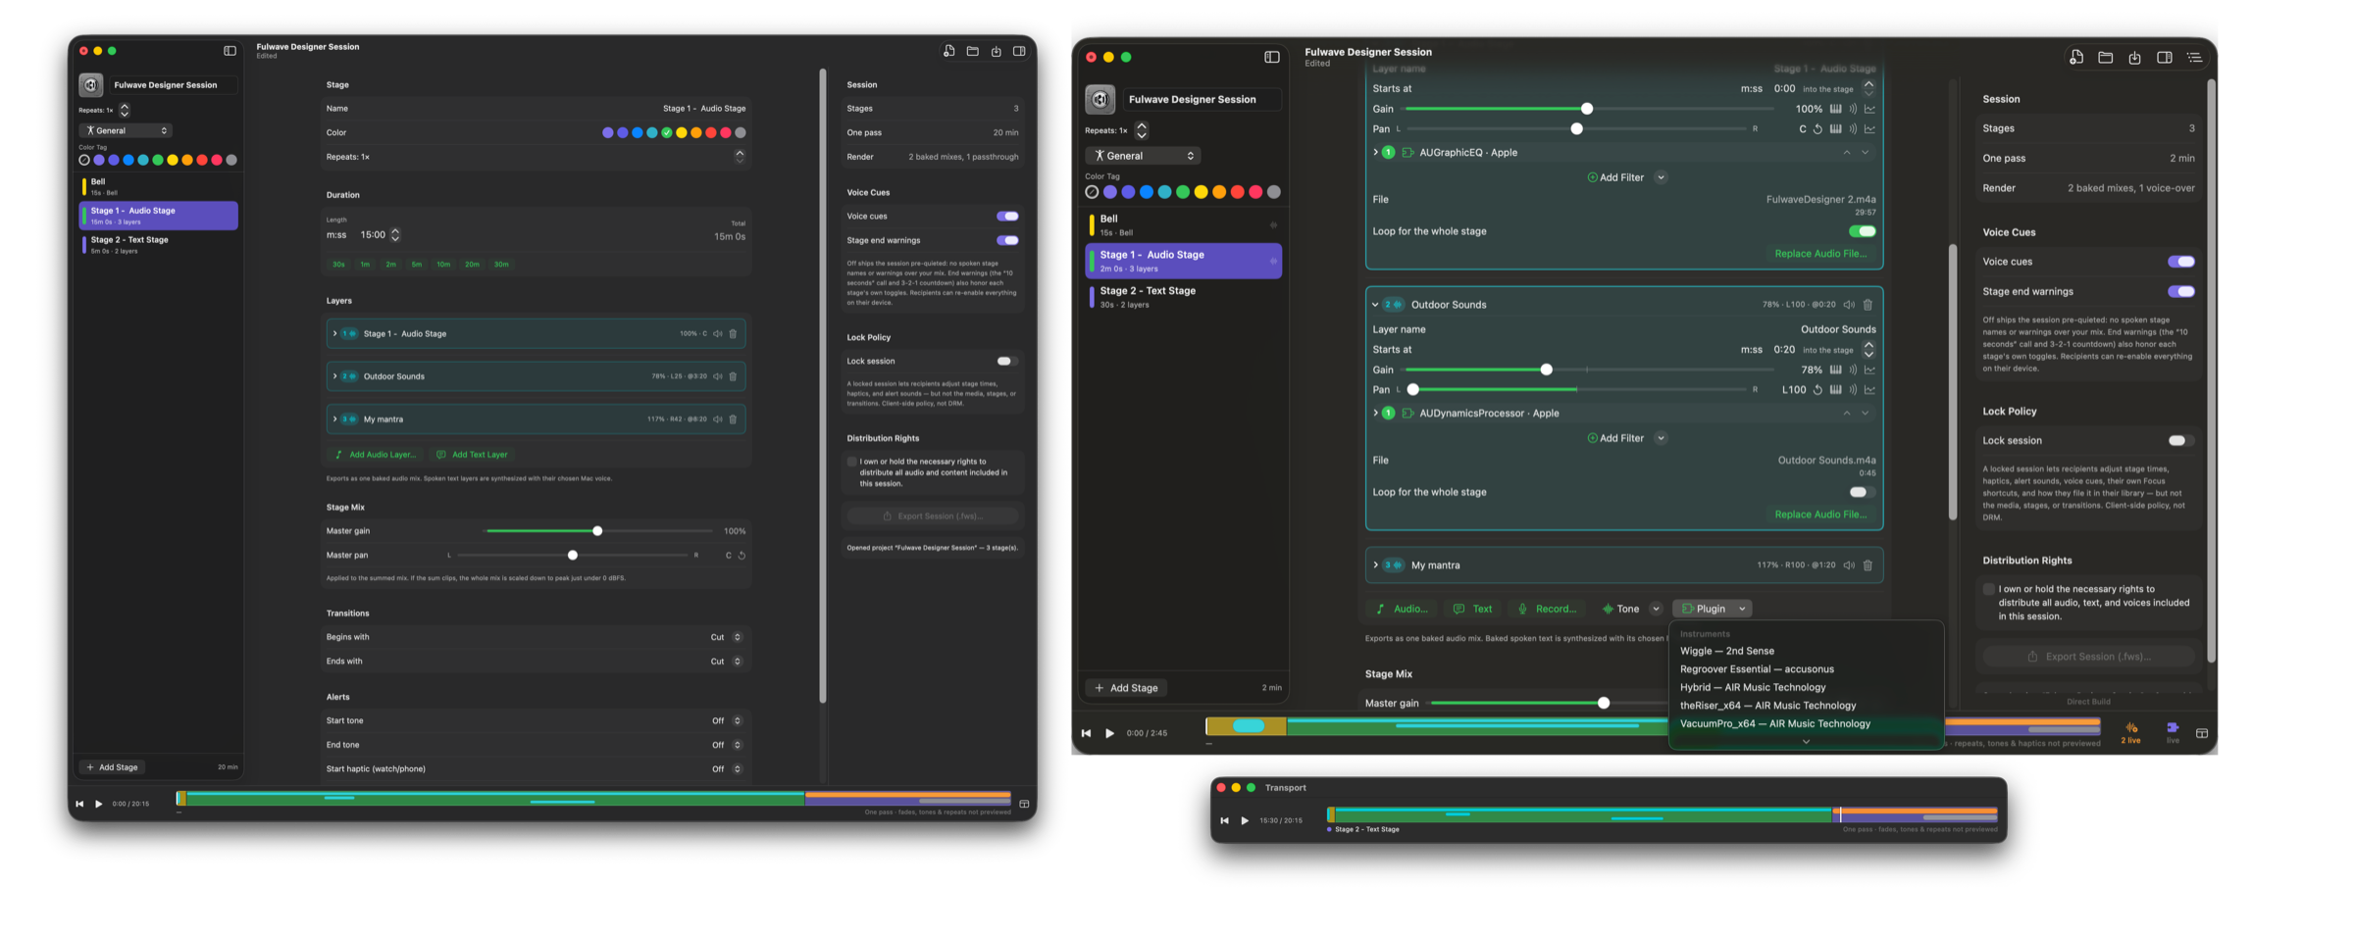The image size is (2354, 934).
Task: Delete the My mantra layer in right window
Action: tap(1868, 565)
